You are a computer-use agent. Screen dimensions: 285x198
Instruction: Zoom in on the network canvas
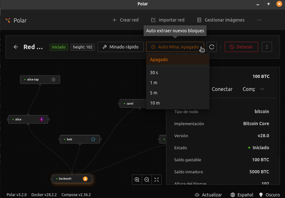[137, 180]
